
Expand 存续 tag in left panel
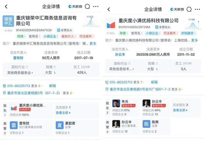pyautogui.click(x=21, y=36)
